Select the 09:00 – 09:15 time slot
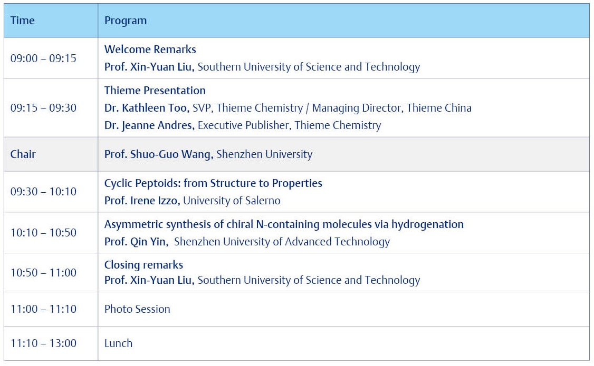 click(x=43, y=58)
